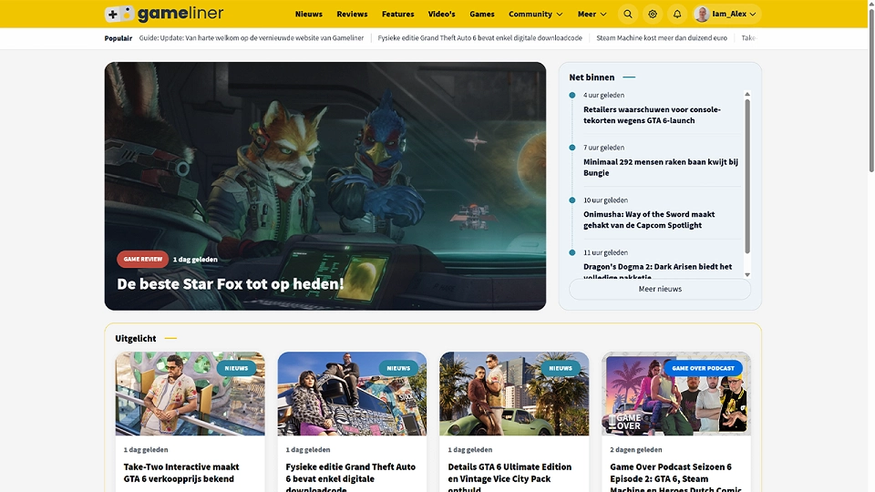Image resolution: width=875 pixels, height=492 pixels.
Task: Open the search icon in header
Action: pyautogui.click(x=628, y=14)
